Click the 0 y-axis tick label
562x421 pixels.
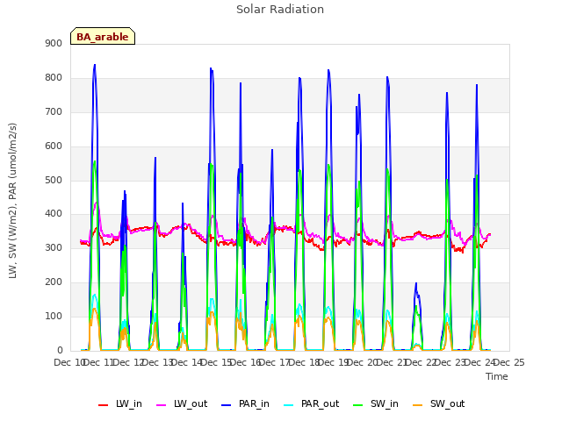click(60, 350)
